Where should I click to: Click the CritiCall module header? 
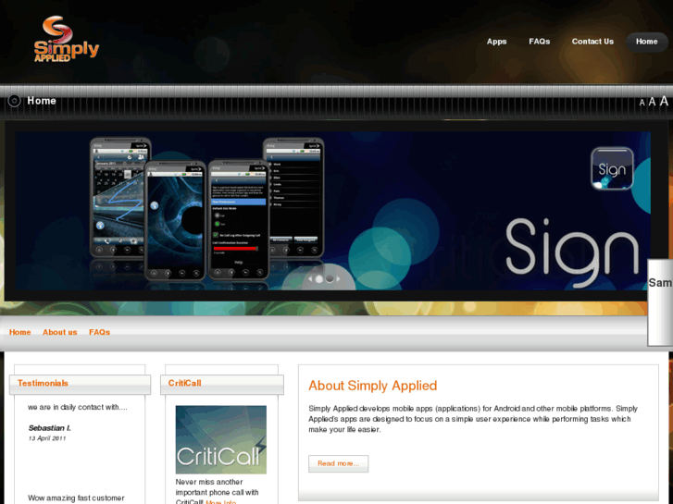coord(222,384)
